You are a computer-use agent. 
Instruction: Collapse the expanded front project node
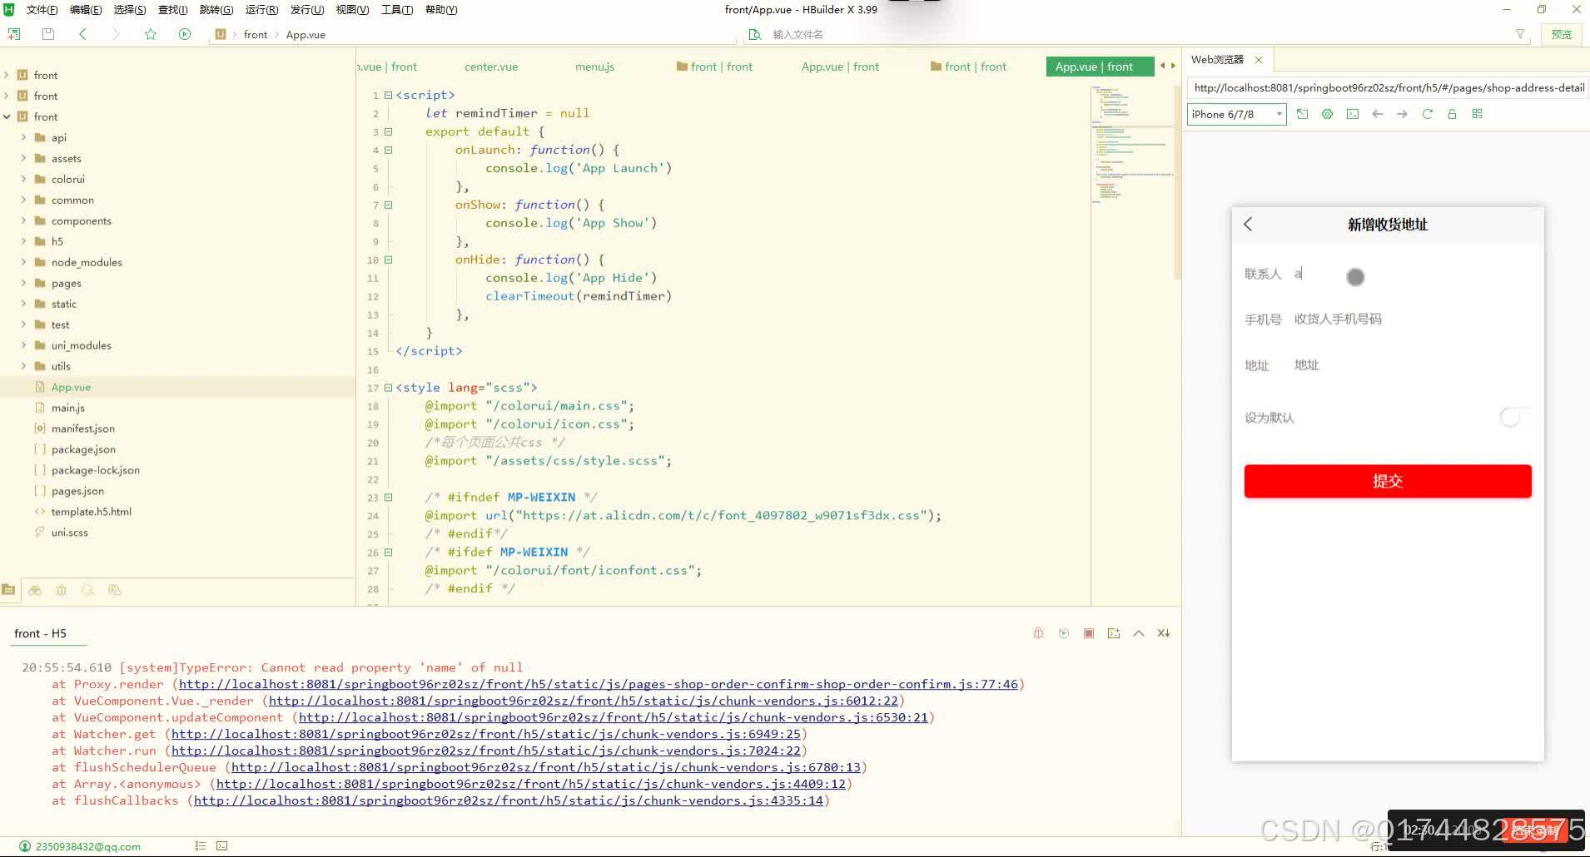pyautogui.click(x=7, y=116)
